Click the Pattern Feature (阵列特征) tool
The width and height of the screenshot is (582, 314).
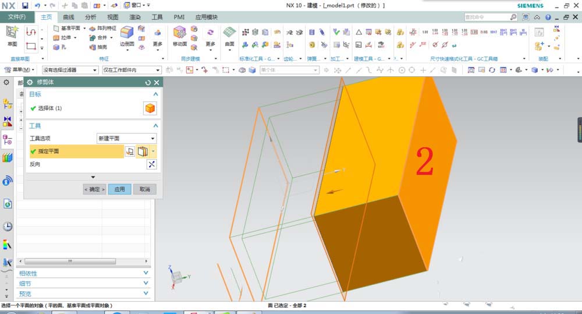pyautogui.click(x=103, y=28)
